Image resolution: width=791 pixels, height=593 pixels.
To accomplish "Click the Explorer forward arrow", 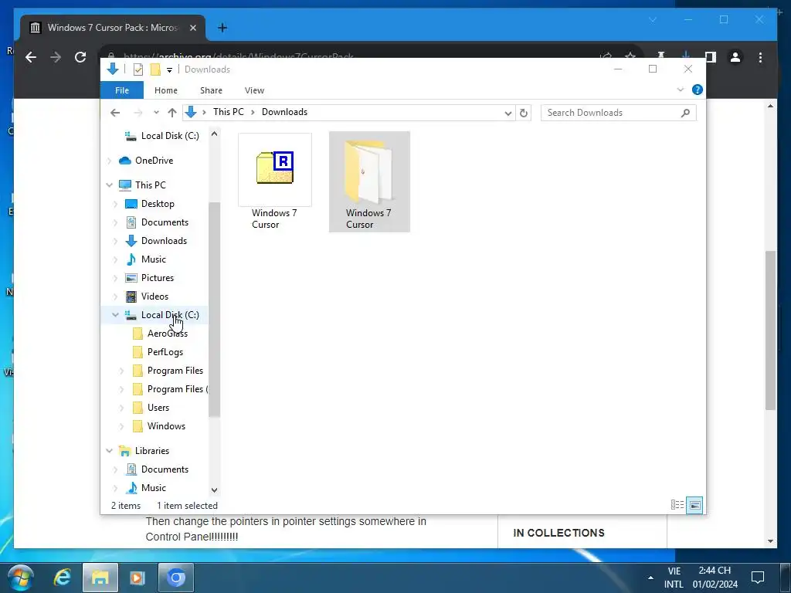I will [137, 113].
